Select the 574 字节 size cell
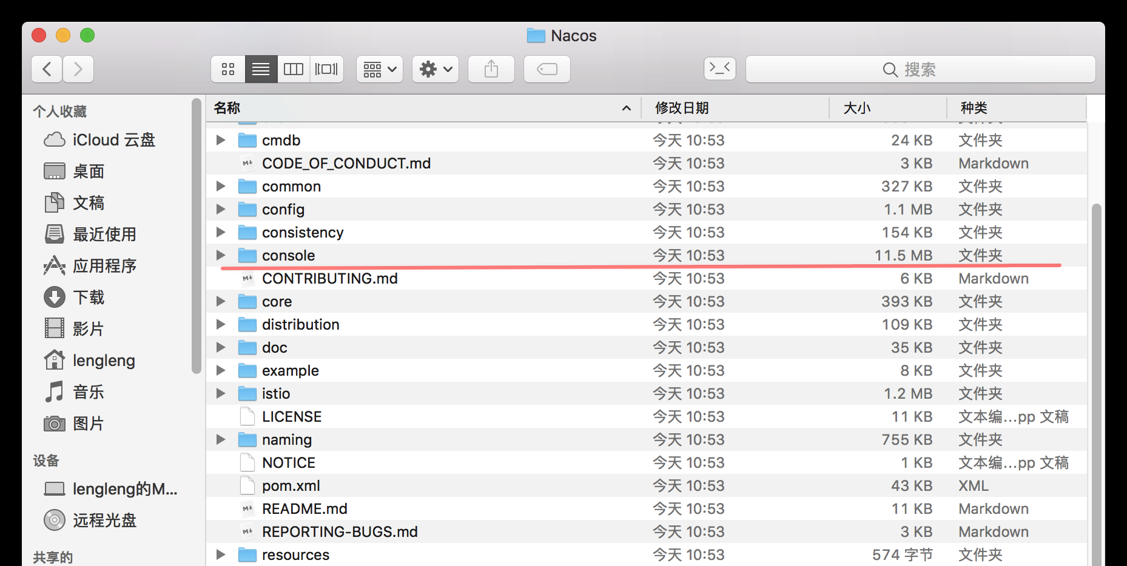Viewport: 1127px width, 566px height. click(x=903, y=554)
